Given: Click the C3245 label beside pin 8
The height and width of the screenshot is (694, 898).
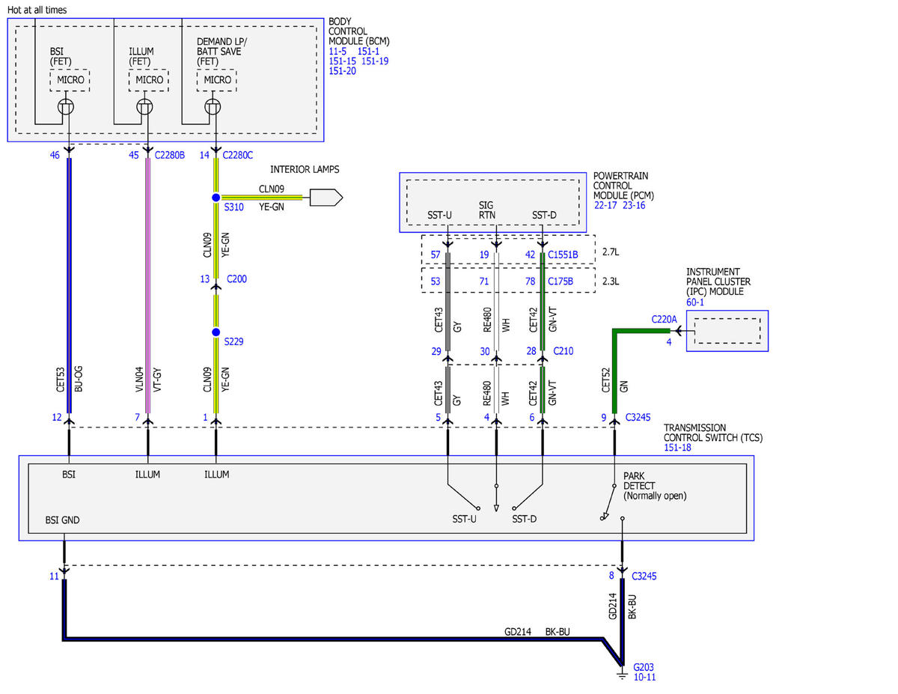Looking at the screenshot, I should tap(644, 576).
